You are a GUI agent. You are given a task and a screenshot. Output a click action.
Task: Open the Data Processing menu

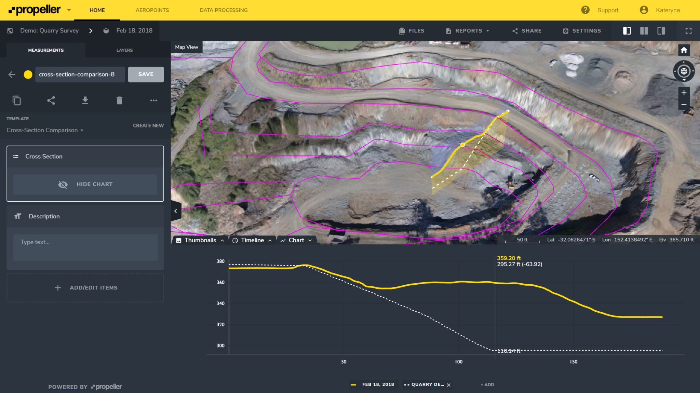[x=224, y=10]
